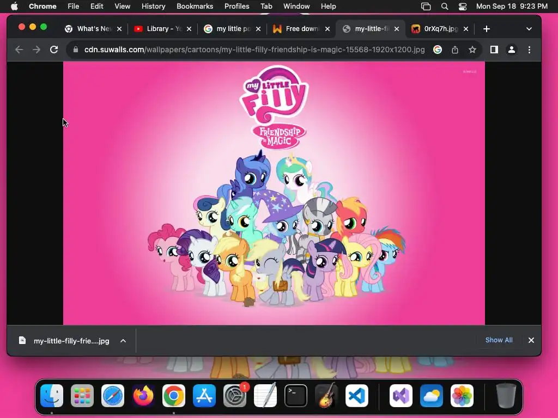Screen dimensions: 558x418
Task: Open Spotlight search icon
Action: click(445, 7)
